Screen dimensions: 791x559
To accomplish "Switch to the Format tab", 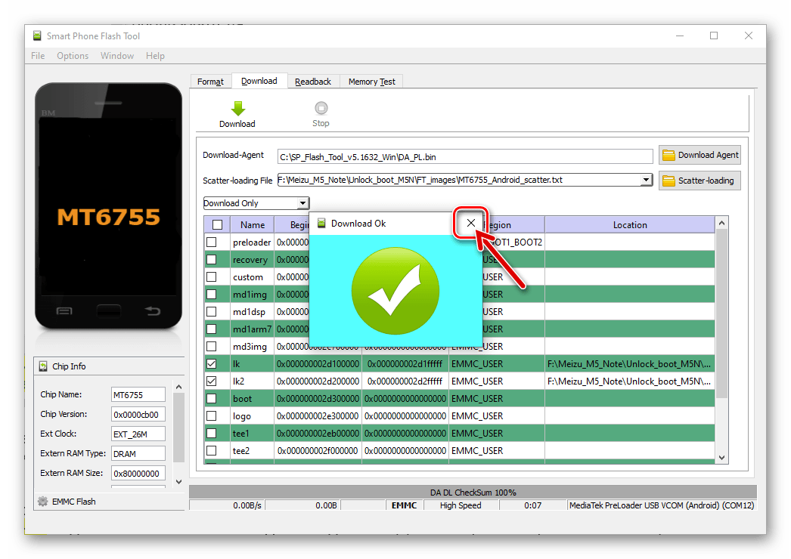I will coord(210,82).
